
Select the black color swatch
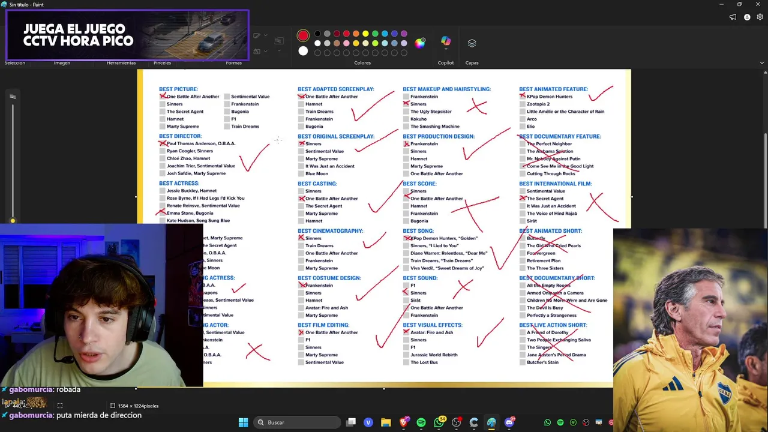pyautogui.click(x=317, y=34)
